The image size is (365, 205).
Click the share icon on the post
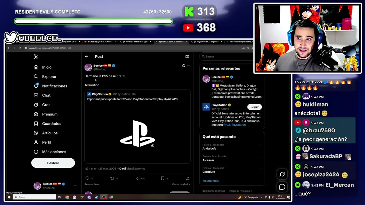(188, 178)
